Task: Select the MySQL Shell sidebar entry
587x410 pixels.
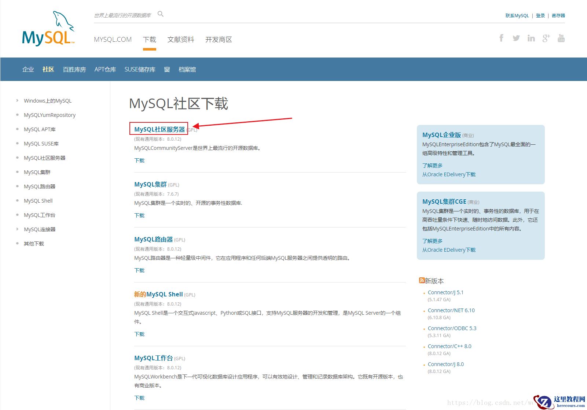Action: coord(38,200)
